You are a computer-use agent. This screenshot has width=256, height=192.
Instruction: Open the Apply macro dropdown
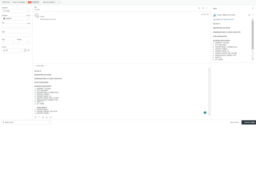26,122
